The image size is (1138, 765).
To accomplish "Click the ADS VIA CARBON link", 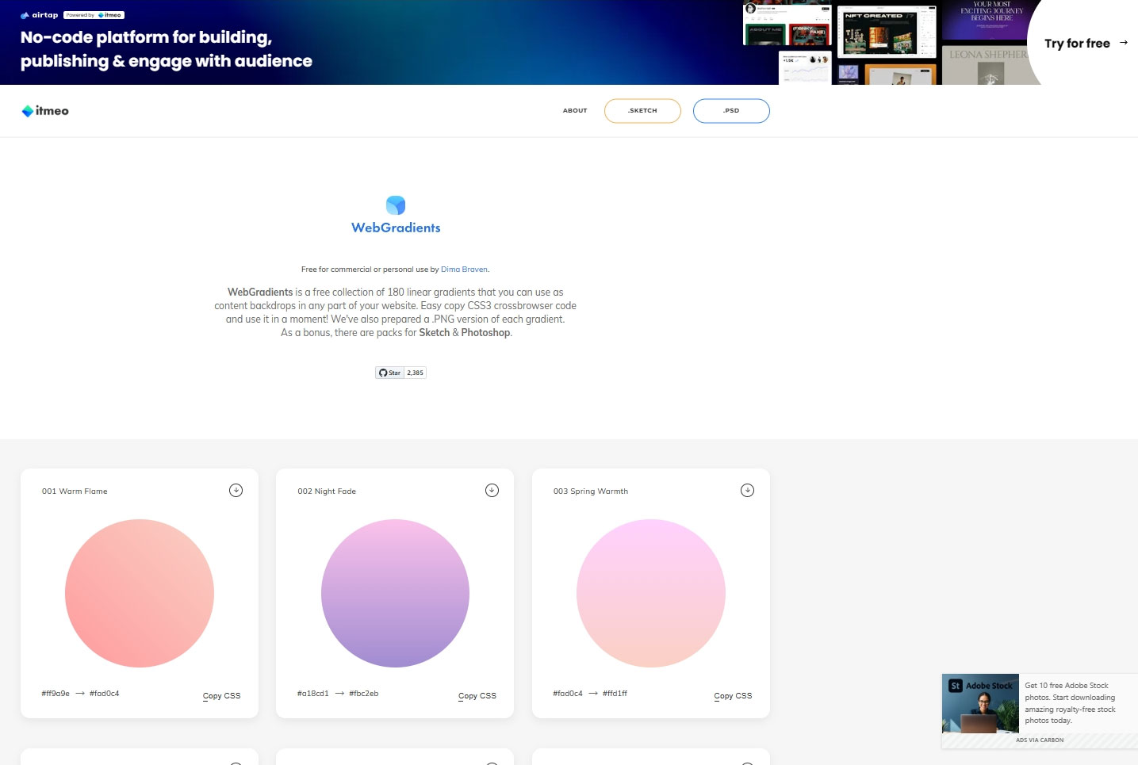I will point(1040,740).
